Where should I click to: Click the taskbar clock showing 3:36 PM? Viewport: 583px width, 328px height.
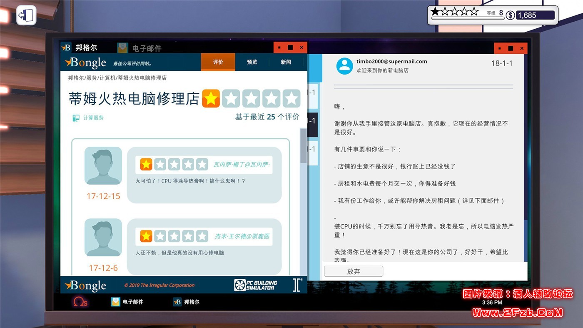click(x=492, y=303)
